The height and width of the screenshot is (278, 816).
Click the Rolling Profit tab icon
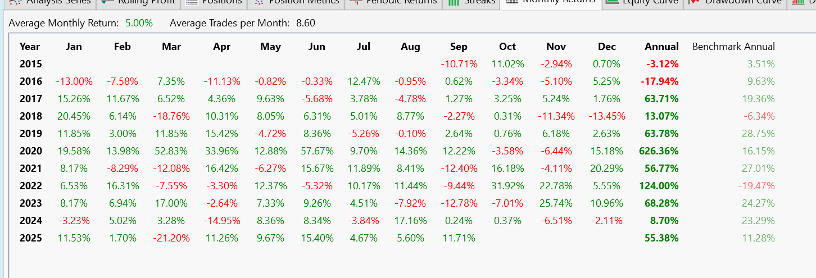tap(106, 2)
